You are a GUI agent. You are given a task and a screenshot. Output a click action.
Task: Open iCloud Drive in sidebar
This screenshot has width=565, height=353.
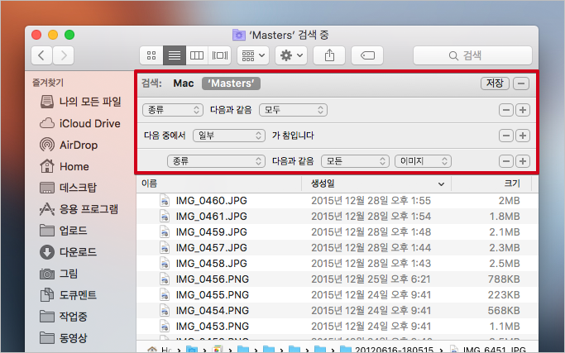(x=80, y=123)
